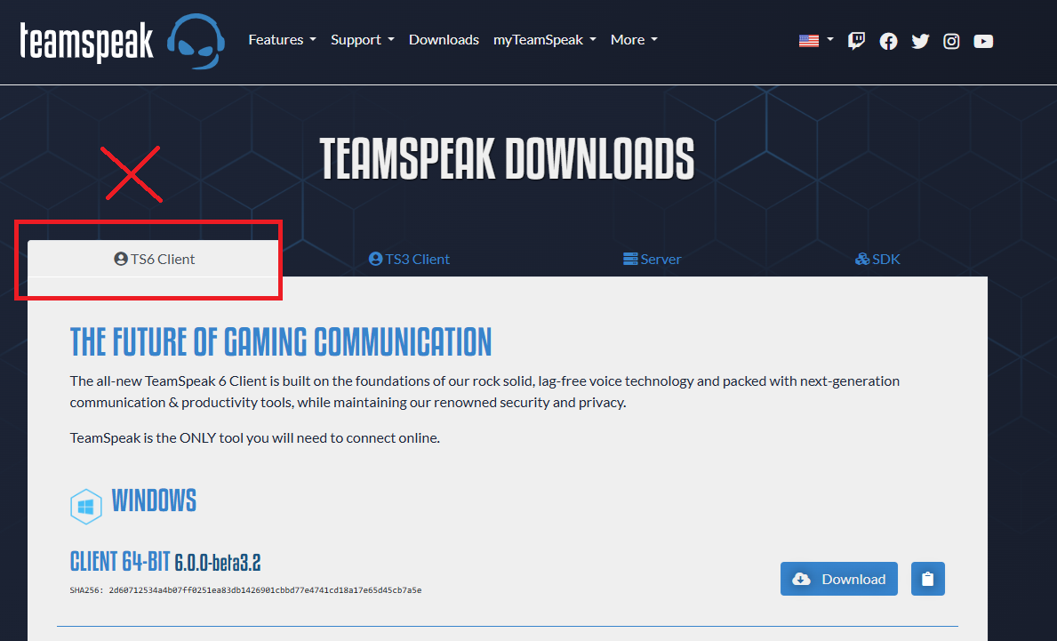Expand the Features dropdown menu
Screen dimensions: 1057x641
(283, 40)
